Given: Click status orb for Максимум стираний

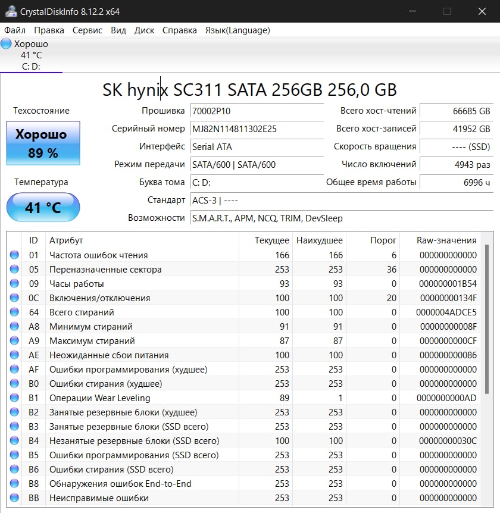Looking at the screenshot, I should [x=14, y=340].
